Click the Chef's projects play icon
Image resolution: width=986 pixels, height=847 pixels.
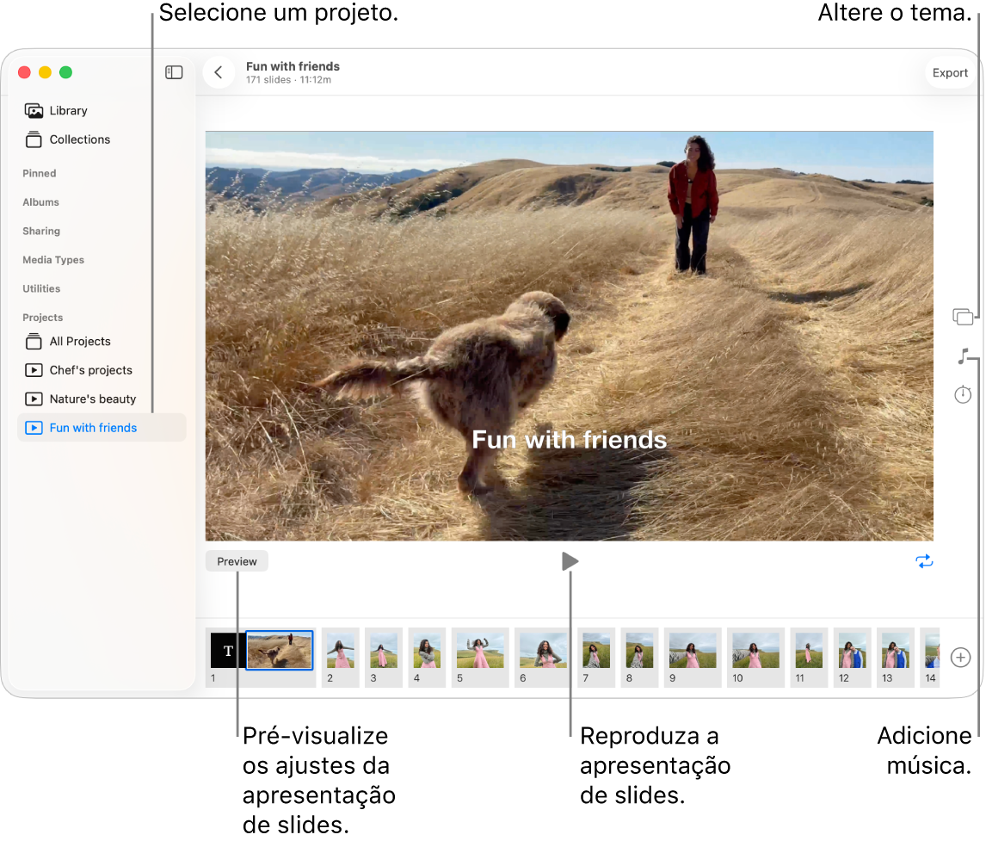pyautogui.click(x=34, y=371)
